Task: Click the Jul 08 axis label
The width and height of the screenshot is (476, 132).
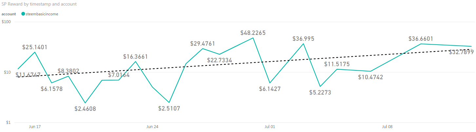Action: (387, 126)
